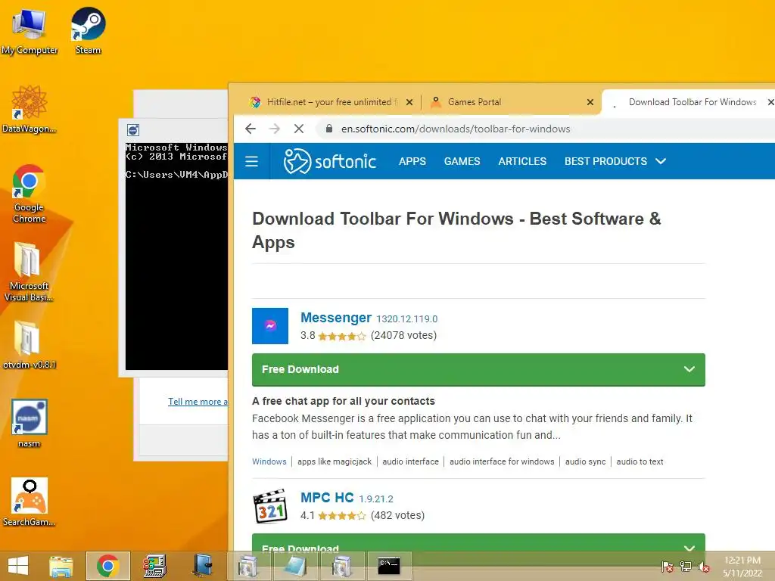Screen dimensions: 775x581
Task: Click the audio to text tag
Action: [640, 461]
